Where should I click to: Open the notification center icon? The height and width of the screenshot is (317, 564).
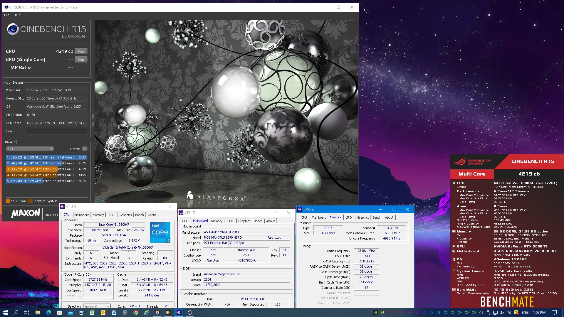[554, 313]
